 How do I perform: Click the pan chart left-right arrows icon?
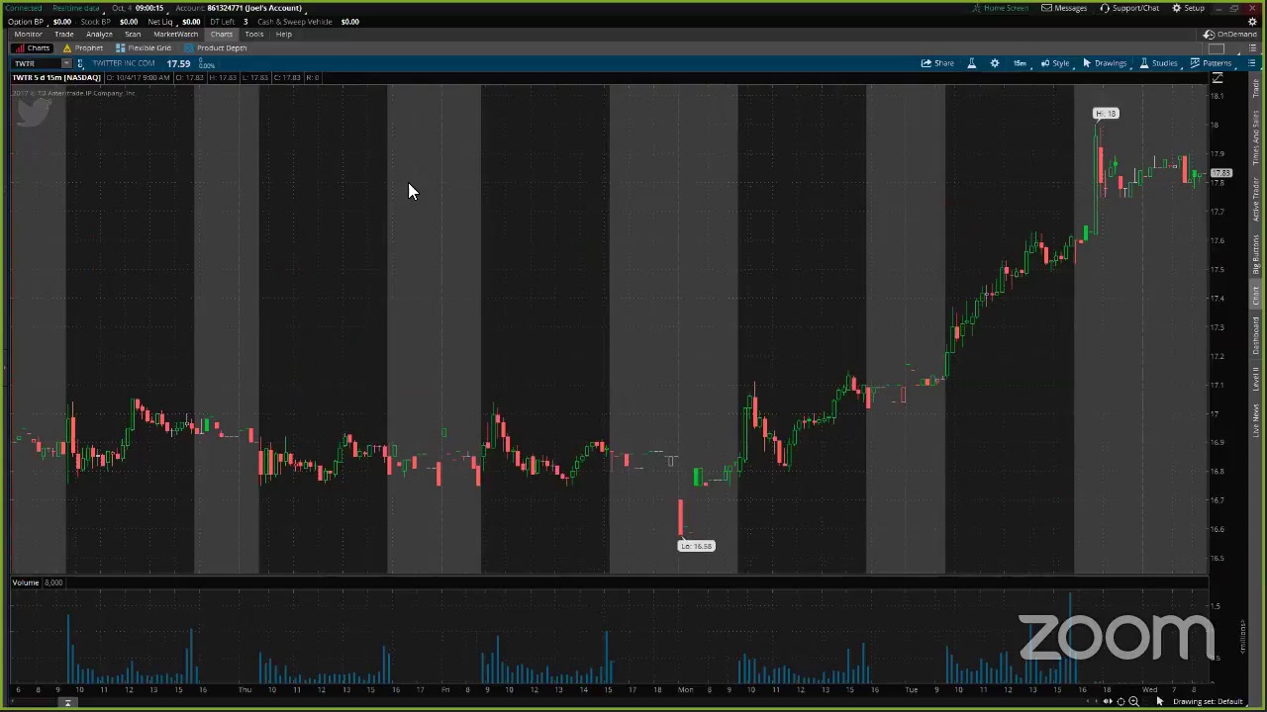(1107, 701)
